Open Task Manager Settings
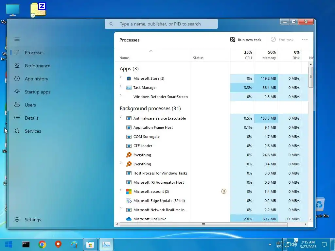 33,220
